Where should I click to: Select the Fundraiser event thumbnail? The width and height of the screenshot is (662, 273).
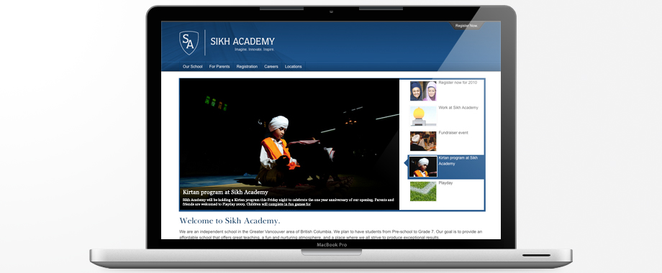click(x=423, y=141)
